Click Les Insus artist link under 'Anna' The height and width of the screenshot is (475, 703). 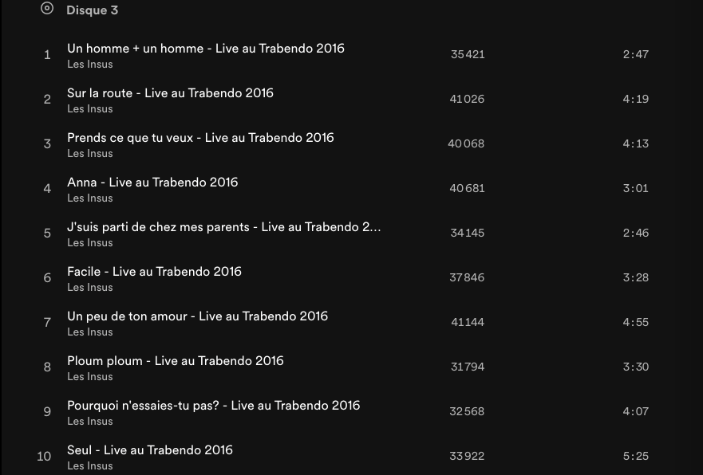point(89,198)
